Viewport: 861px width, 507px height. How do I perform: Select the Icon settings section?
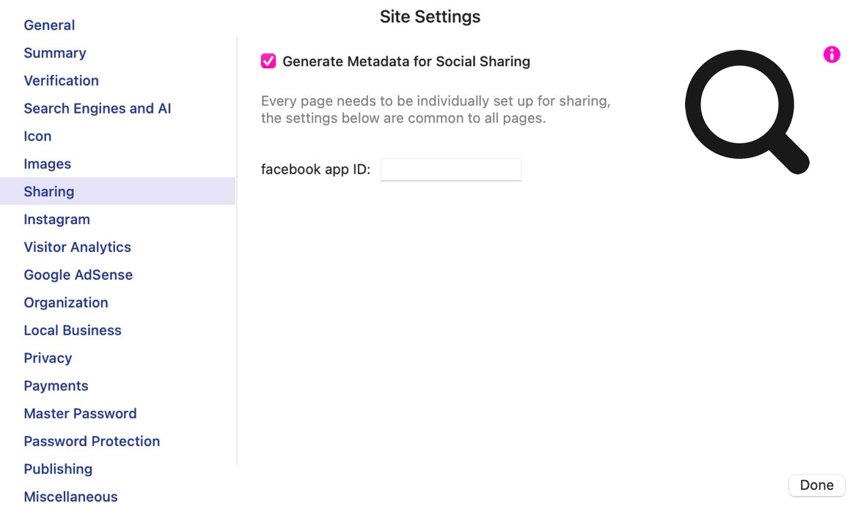[x=37, y=136]
